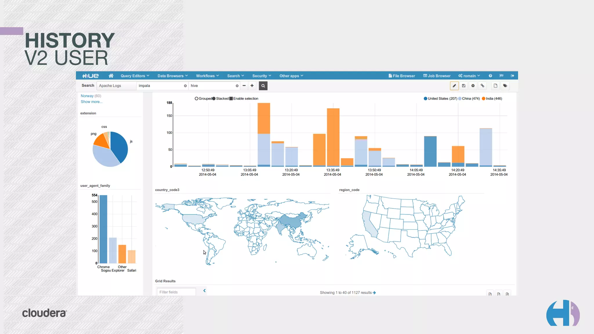Open the Job Browser menu item
Screen dimensions: 594x334
pos(437,76)
